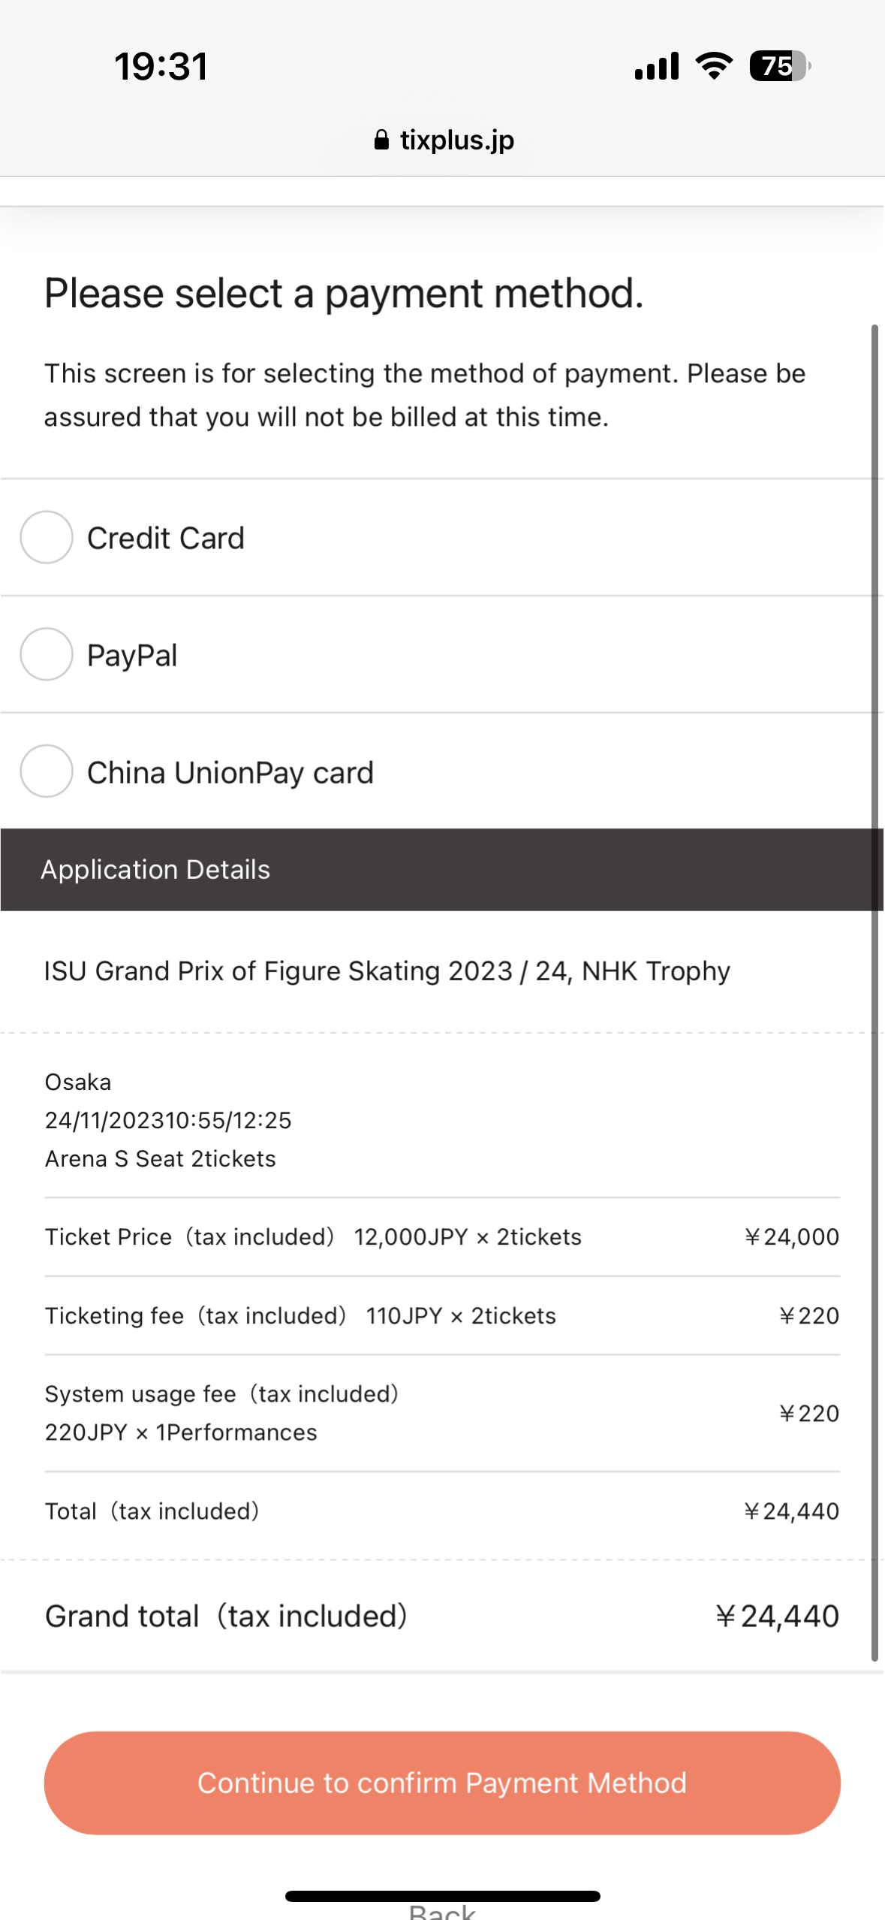This screenshot has width=885, height=1920.
Task: Tap the 19:31 clock in status bar
Action: tap(161, 66)
